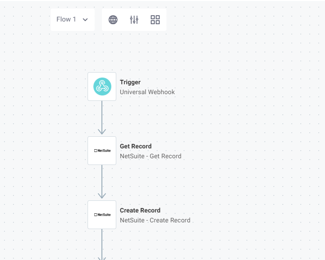Open the sliders settings icon
Screen dimensions: 325x260
point(134,20)
